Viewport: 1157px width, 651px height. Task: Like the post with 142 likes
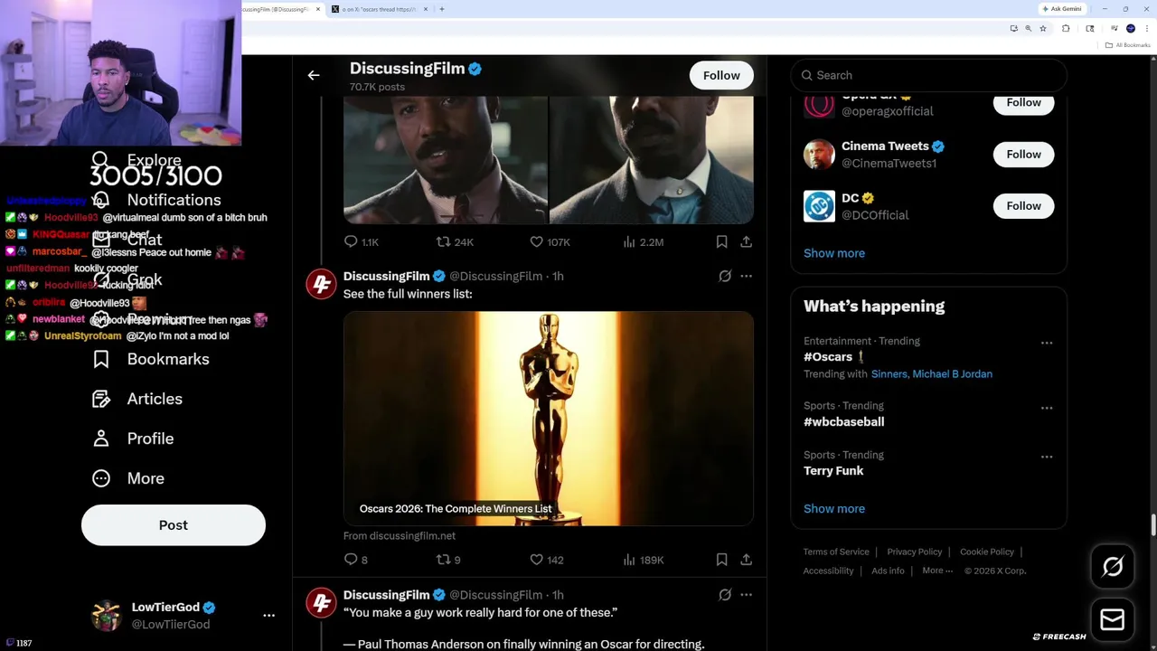click(546, 560)
